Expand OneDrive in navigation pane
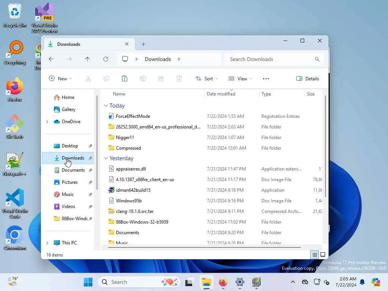Viewport: 388px width, 291px height. (47, 122)
